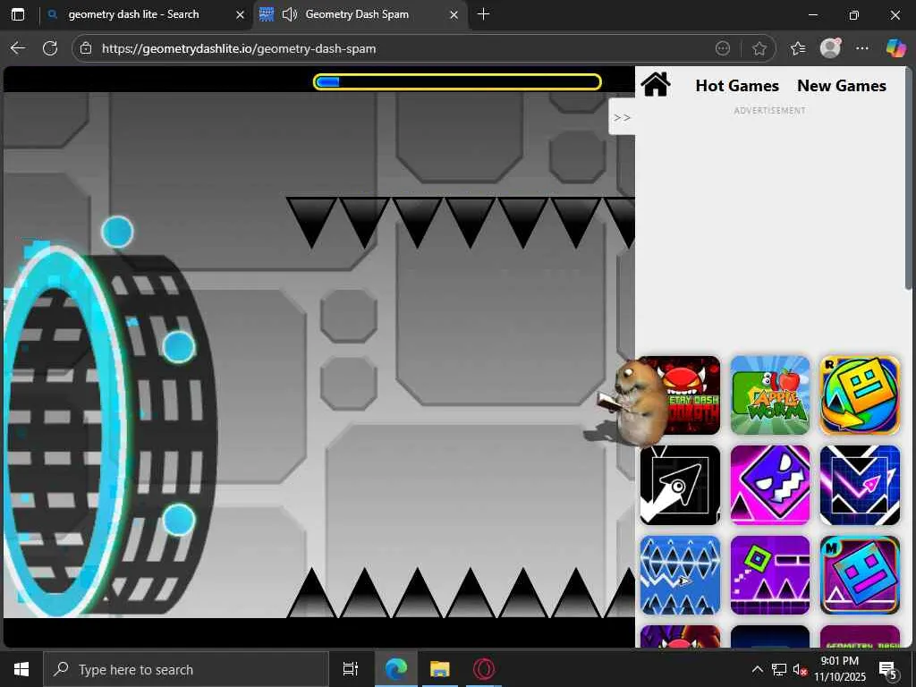This screenshot has width=916, height=687.
Task: Switch to geometry dash lite Search tab
Action: pos(133,14)
